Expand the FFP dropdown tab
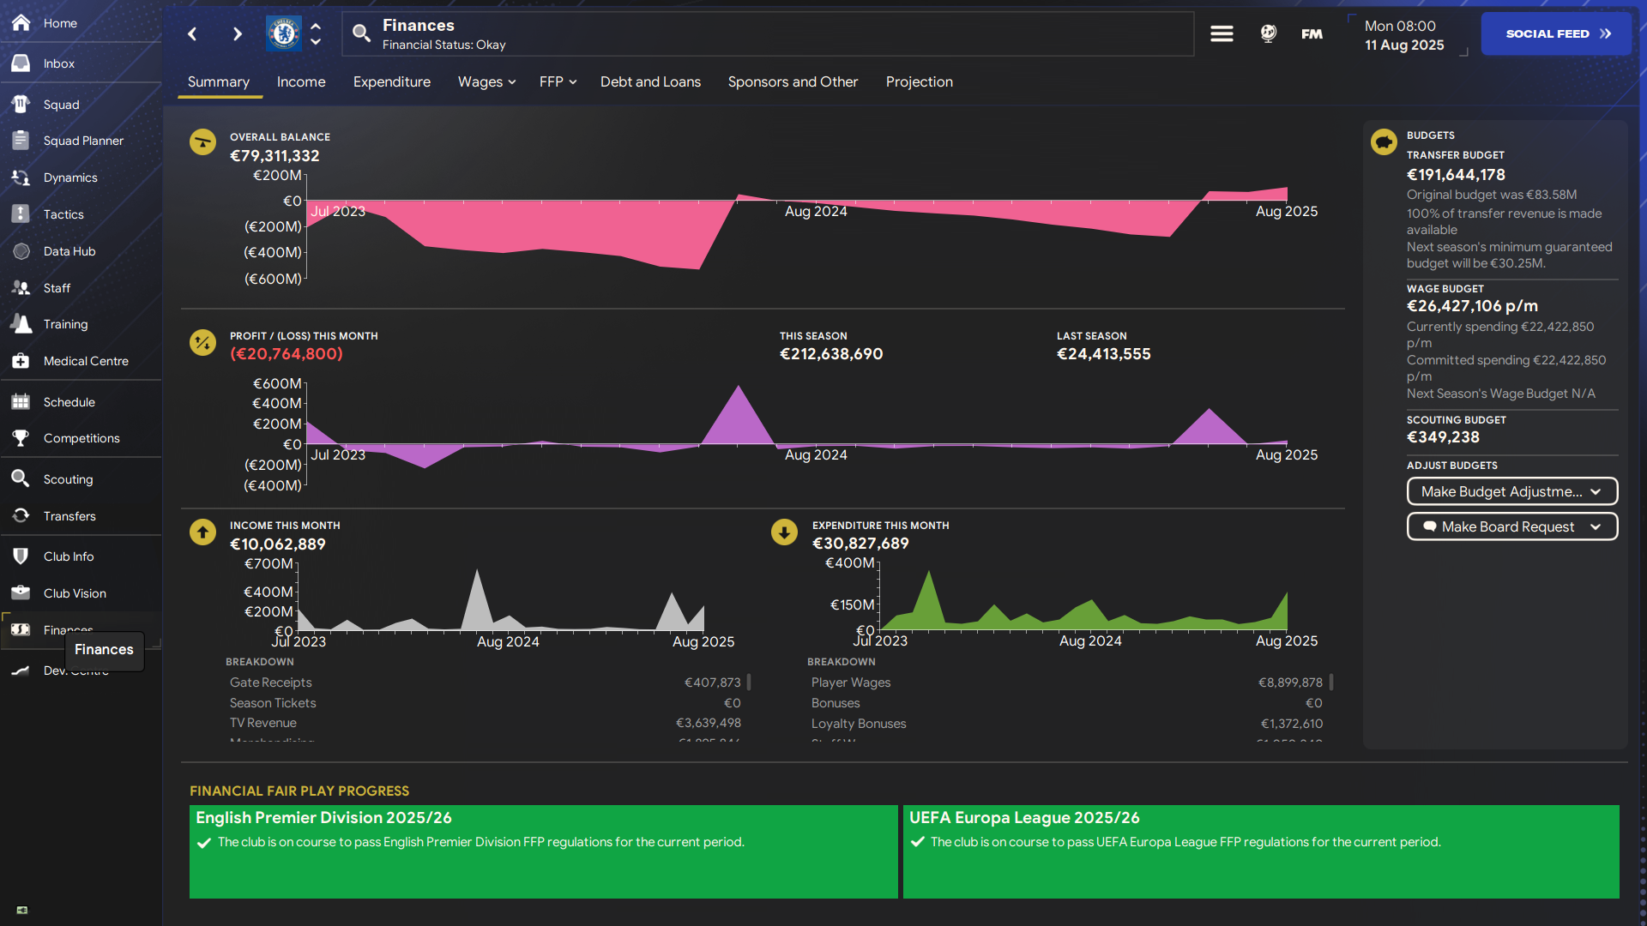1647x926 pixels. 558,82
